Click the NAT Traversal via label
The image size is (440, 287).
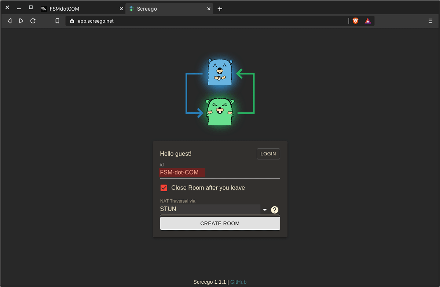[178, 201]
